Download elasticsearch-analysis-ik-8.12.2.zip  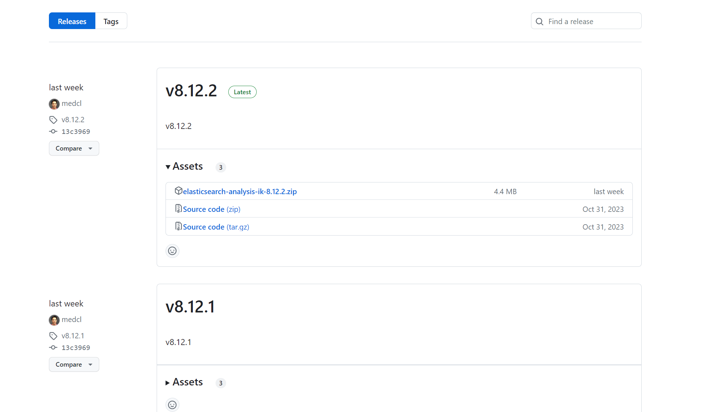coord(240,192)
